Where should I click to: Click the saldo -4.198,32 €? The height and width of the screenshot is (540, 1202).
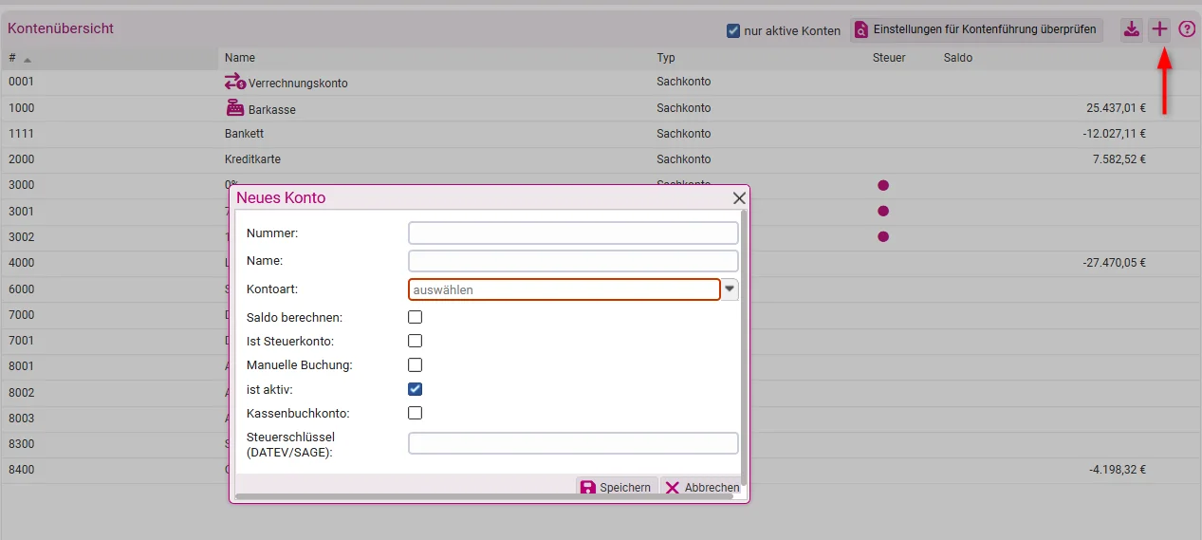1117,469
